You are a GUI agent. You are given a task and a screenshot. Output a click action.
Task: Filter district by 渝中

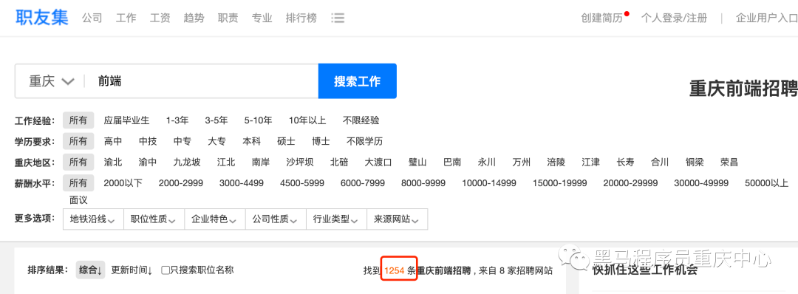pyautogui.click(x=148, y=163)
